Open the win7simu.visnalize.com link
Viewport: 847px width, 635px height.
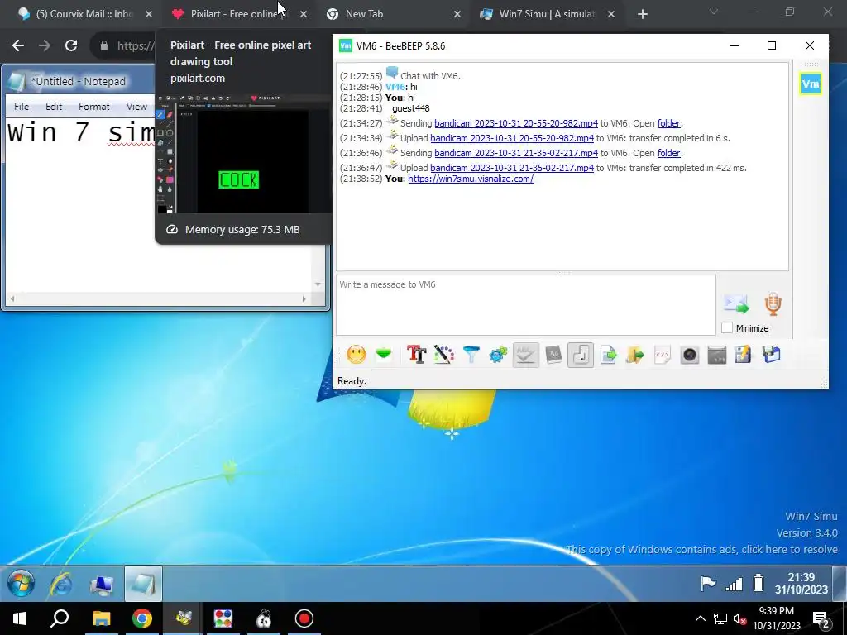tap(471, 179)
